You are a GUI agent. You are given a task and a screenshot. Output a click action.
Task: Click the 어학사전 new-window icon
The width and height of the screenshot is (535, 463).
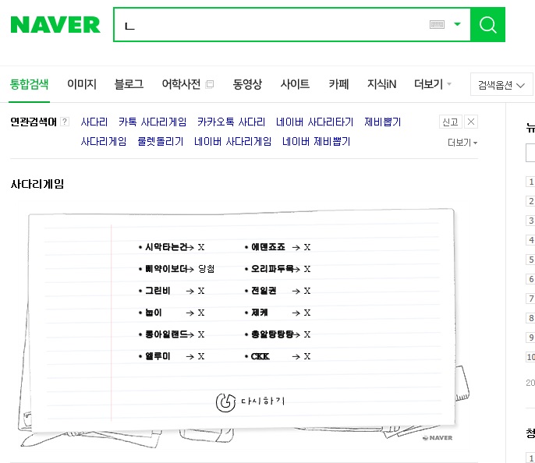pos(210,84)
